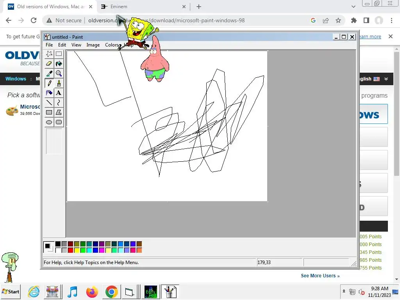The width and height of the screenshot is (400, 300).
Task: Click the muted volume tray icon
Action: coord(361,292)
